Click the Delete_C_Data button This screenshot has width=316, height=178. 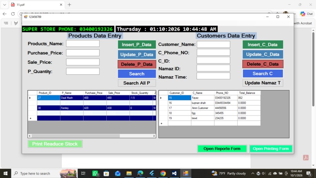point(263,64)
